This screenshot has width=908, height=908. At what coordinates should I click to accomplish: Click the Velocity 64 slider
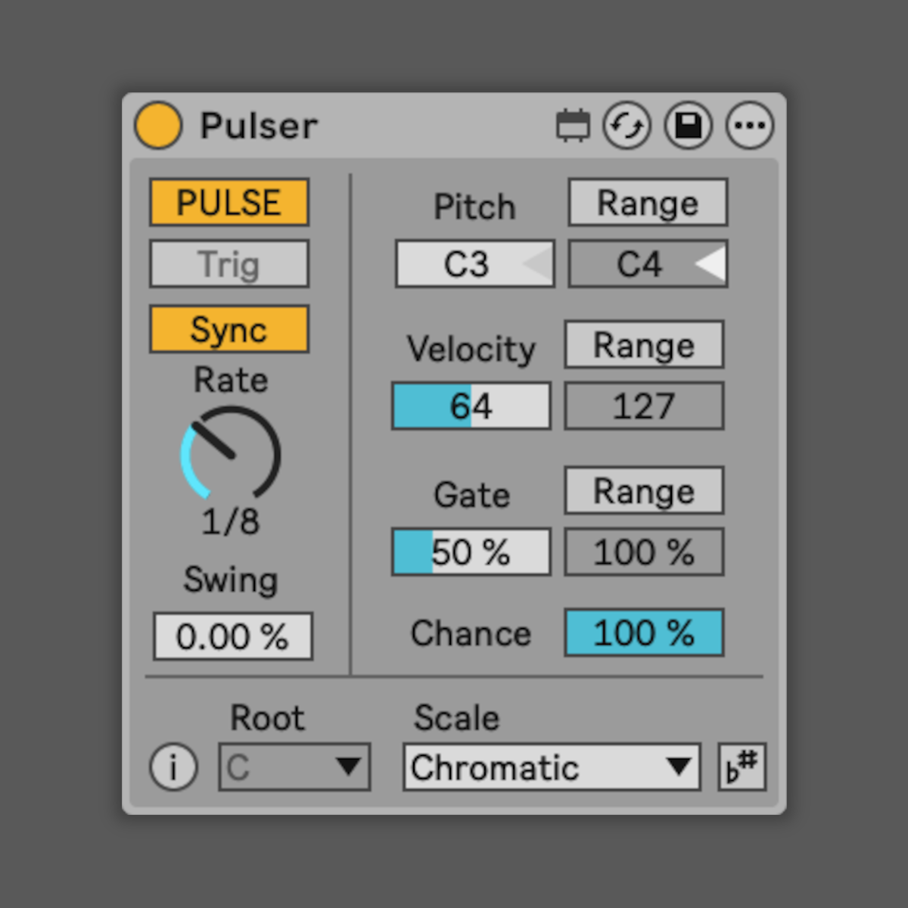pyautogui.click(x=471, y=406)
